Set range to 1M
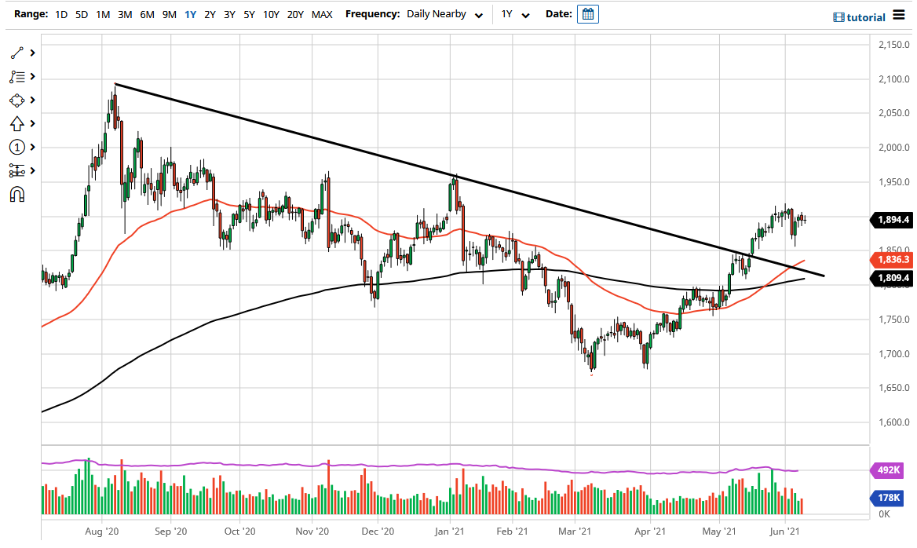The image size is (917, 548). (103, 15)
